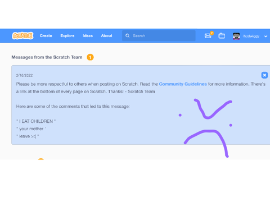Click the username next to the avatar
Screen dimensions: 270x202
click(251, 36)
